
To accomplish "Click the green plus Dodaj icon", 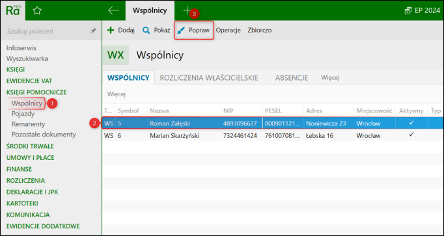I will 111,31.
